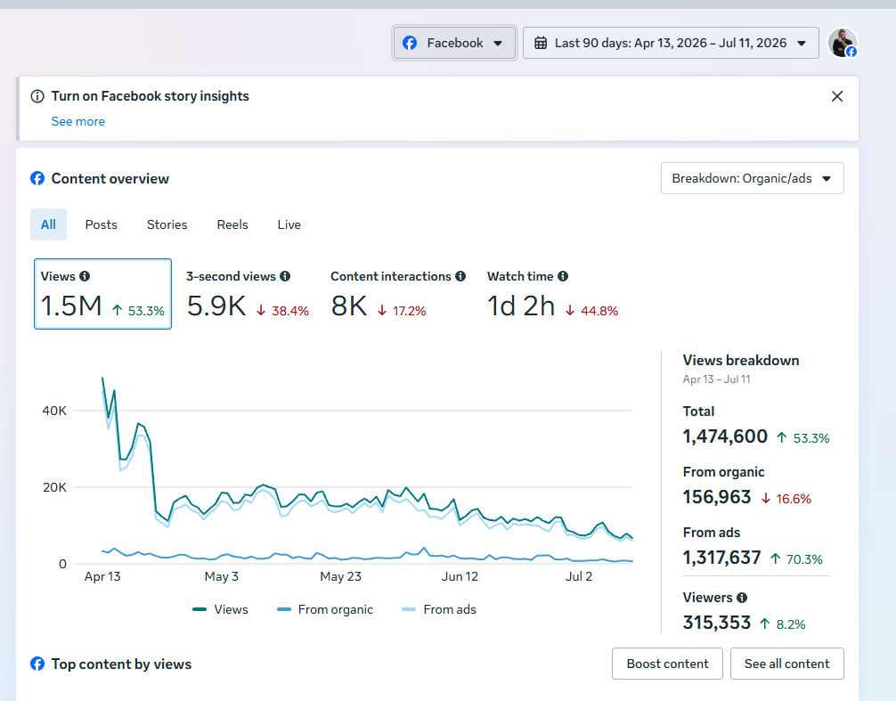Switch to the Reels tab
This screenshot has height=701, width=896.
click(232, 224)
